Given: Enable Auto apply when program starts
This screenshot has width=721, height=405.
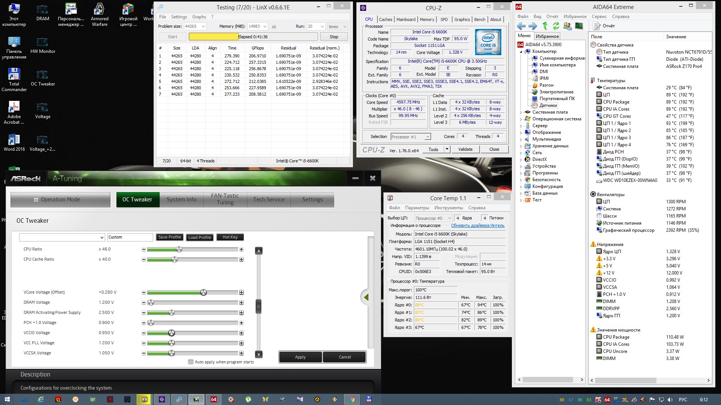Looking at the screenshot, I should [191, 362].
